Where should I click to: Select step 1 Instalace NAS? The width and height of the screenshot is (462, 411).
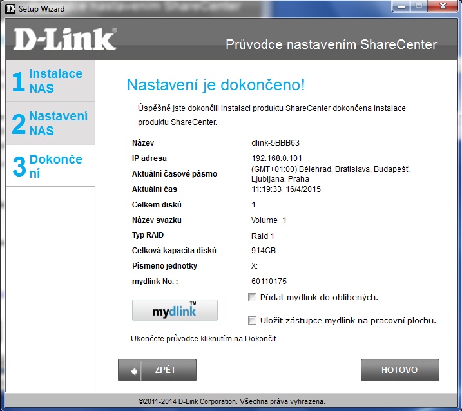[x=50, y=81]
